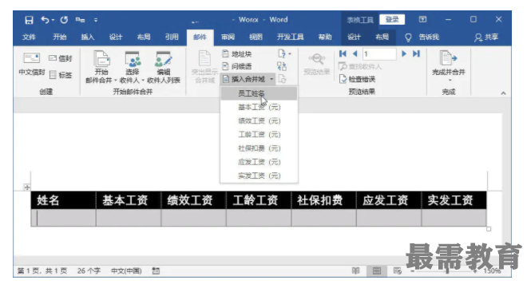Screen dimensions: 527x288
Task: Go to previous record arrow
Action: point(355,53)
